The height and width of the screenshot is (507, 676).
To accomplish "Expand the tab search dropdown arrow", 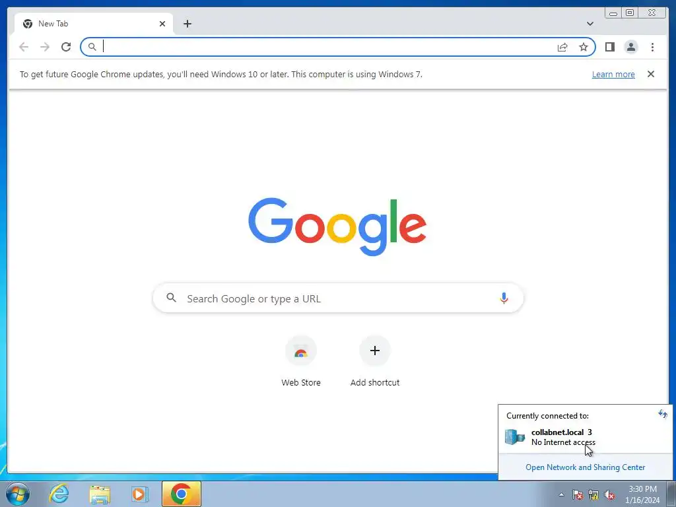I will [x=590, y=24].
